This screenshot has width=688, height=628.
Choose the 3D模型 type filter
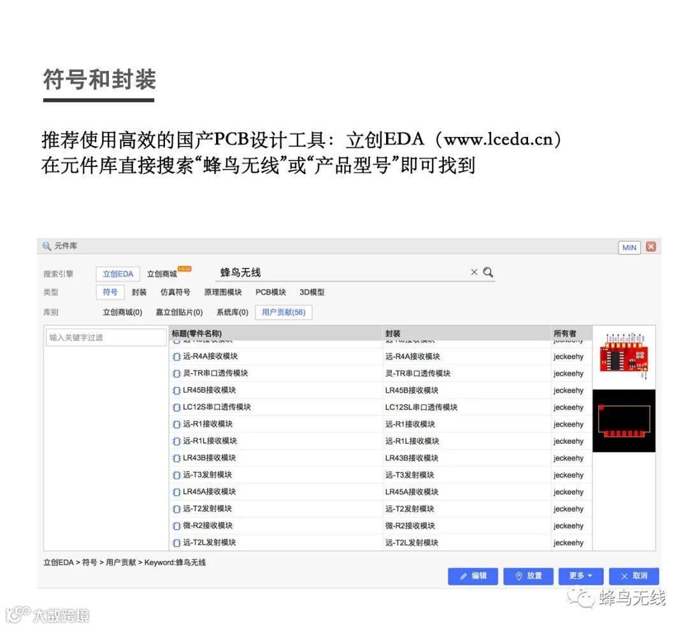tap(312, 292)
